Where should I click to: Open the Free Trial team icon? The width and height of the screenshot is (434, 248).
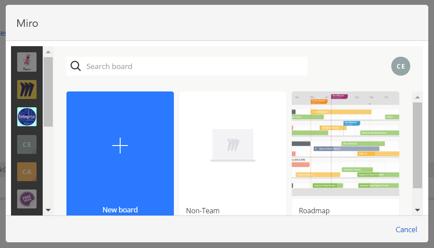pyautogui.click(x=27, y=199)
